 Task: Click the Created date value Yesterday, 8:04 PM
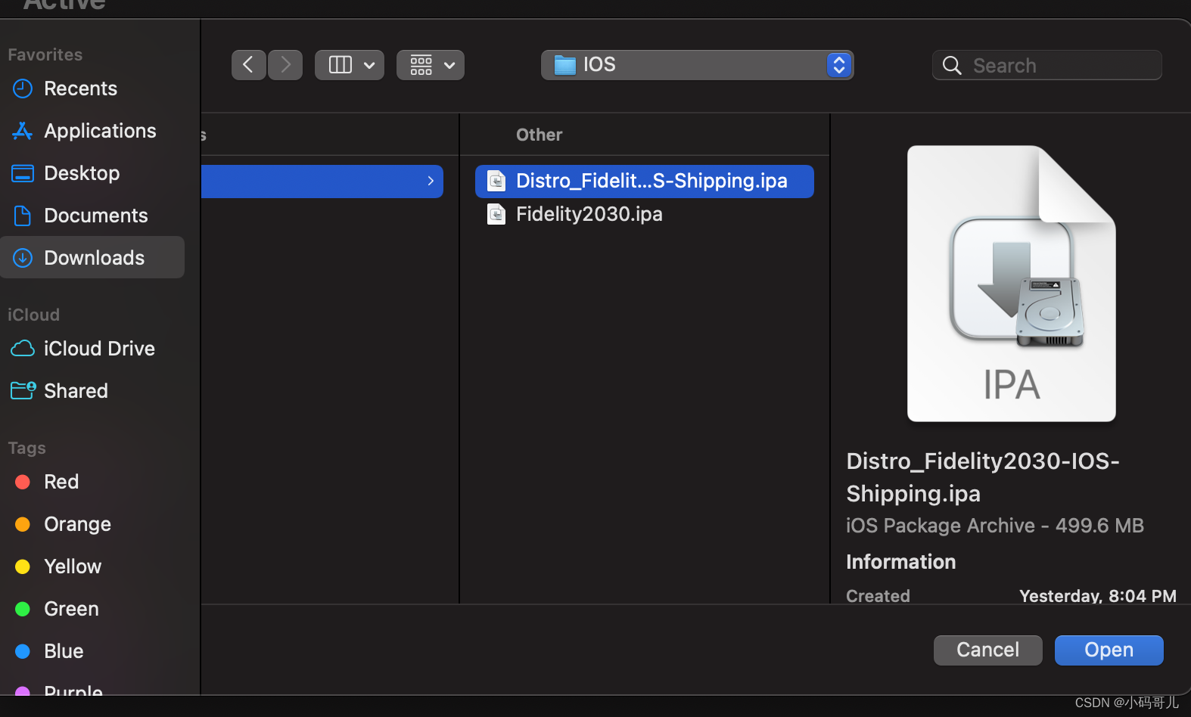pos(1097,595)
